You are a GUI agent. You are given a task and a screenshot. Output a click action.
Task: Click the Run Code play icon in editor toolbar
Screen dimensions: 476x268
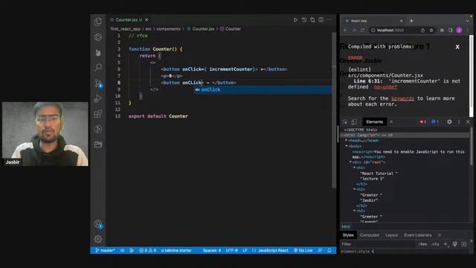click(x=295, y=20)
